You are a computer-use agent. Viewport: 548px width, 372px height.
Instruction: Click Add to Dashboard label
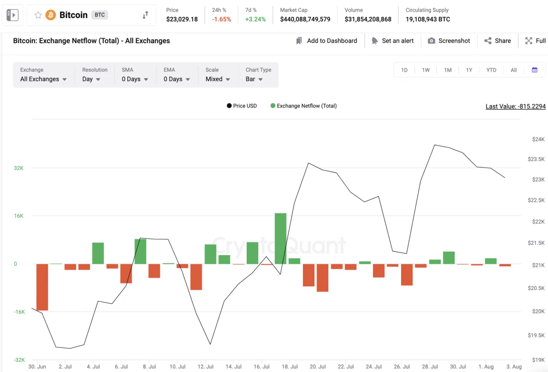[x=332, y=41]
